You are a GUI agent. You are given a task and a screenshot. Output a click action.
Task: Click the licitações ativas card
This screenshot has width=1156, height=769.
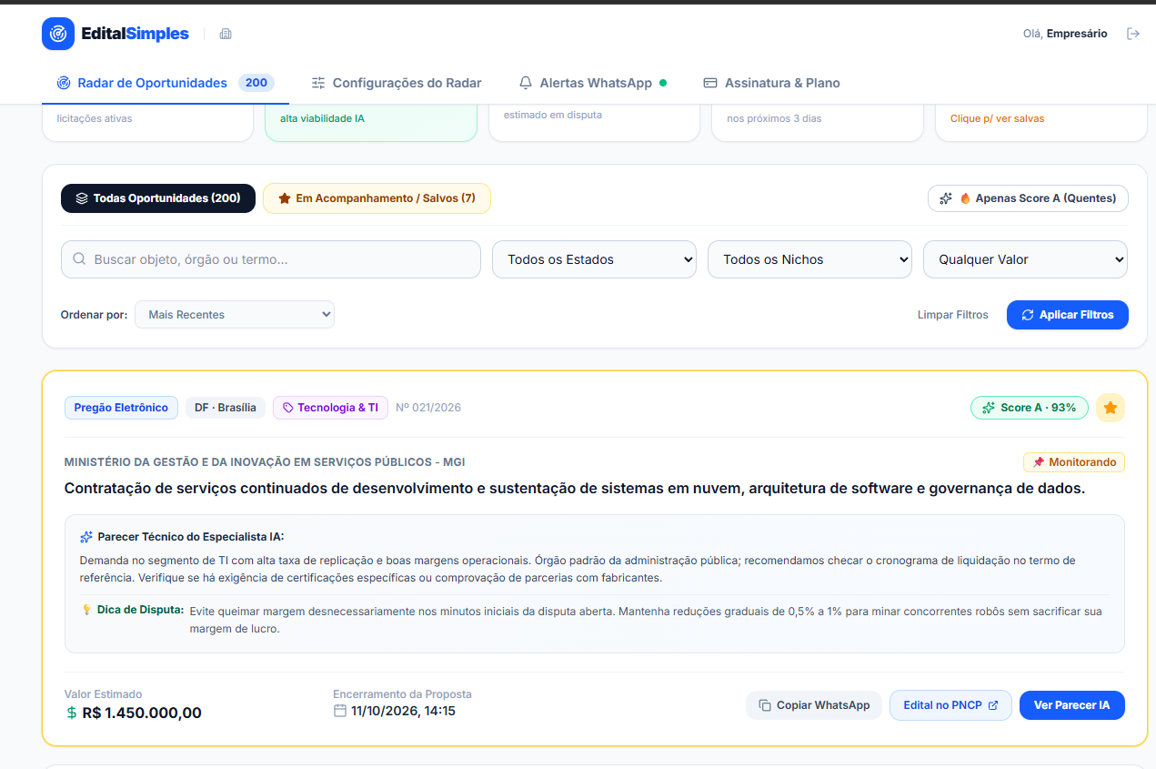pyautogui.click(x=147, y=123)
